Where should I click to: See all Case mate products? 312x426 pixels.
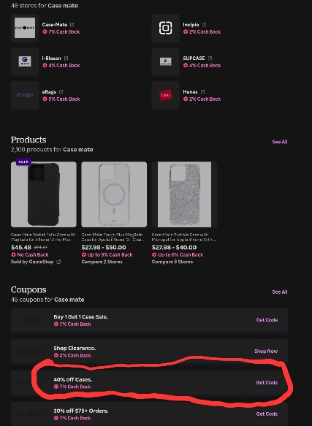point(280,142)
